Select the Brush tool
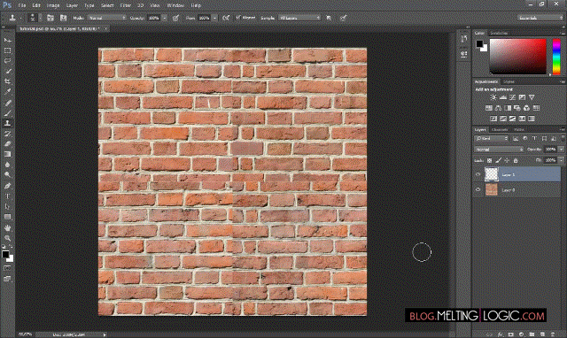 [x=7, y=113]
